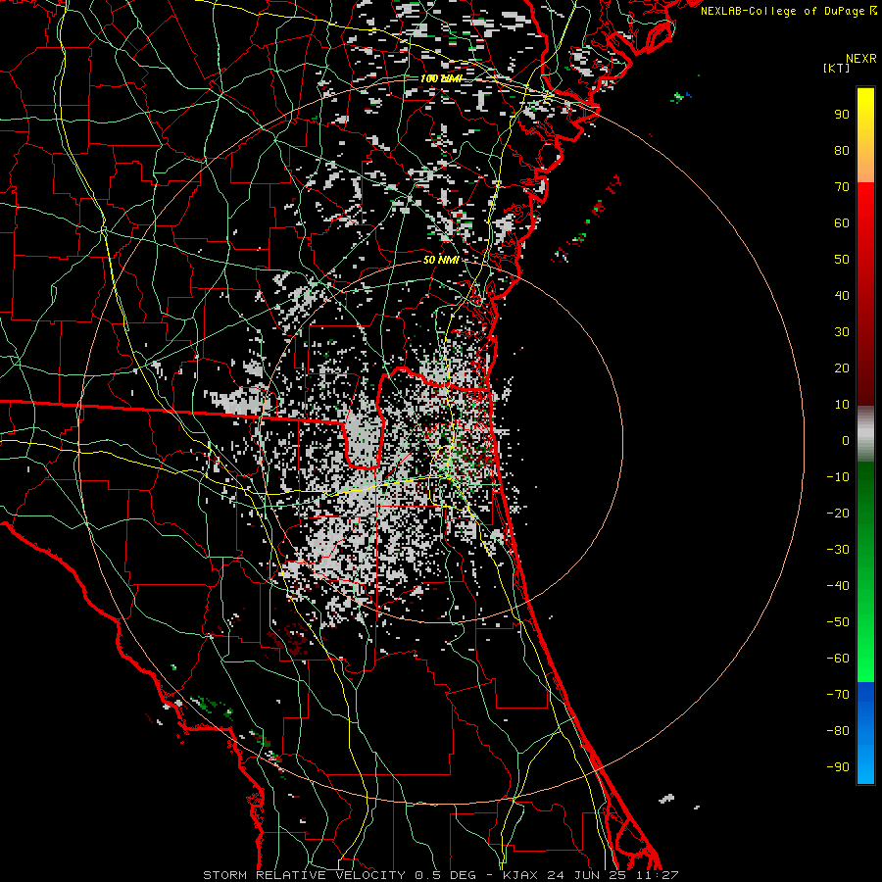The height and width of the screenshot is (882, 882).
Task: Click the -40 scale value
Action: coord(838,586)
